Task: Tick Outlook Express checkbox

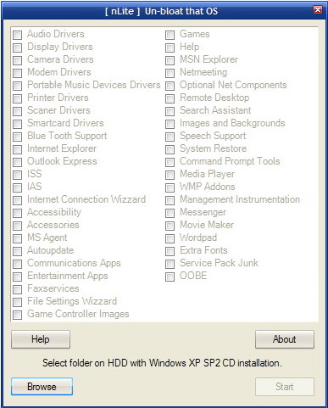Action: click(x=17, y=162)
